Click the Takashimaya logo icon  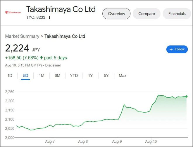[13, 12]
